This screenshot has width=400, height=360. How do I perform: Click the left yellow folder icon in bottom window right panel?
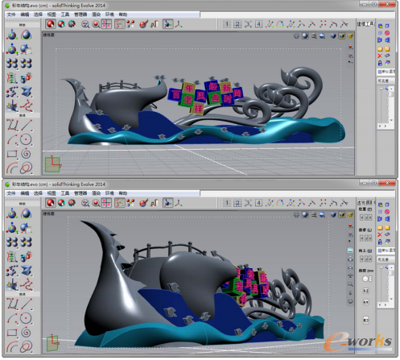click(380, 228)
